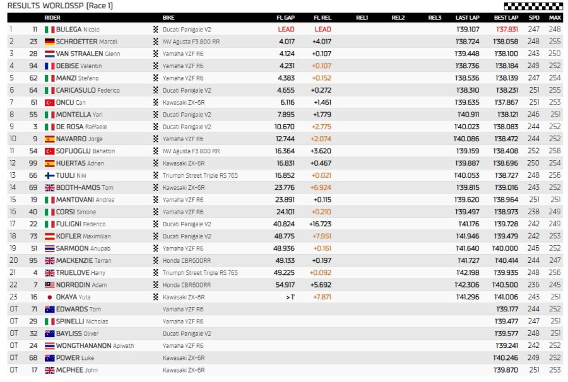Viewport: 568px width, 382px height.
Task: Click the FL REL value +16.723
Action: [x=320, y=224]
